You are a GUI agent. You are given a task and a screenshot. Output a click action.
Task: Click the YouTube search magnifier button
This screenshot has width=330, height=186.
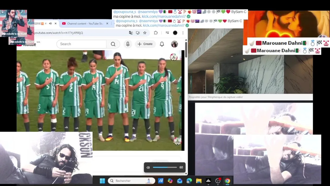coord(113,44)
